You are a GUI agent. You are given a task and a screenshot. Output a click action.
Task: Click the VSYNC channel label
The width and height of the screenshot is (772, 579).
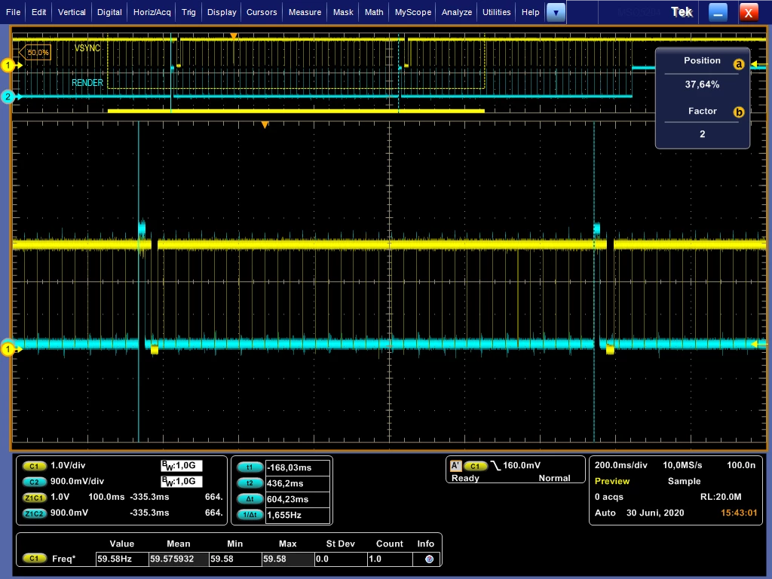[x=87, y=48]
